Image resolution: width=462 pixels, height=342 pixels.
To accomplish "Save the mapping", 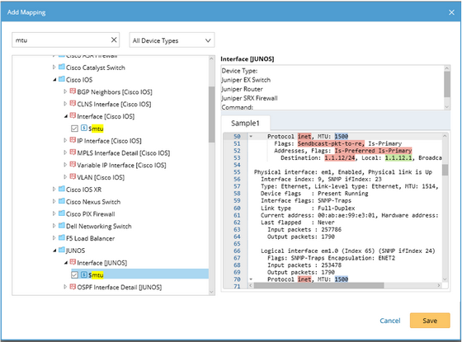I will coord(430,321).
